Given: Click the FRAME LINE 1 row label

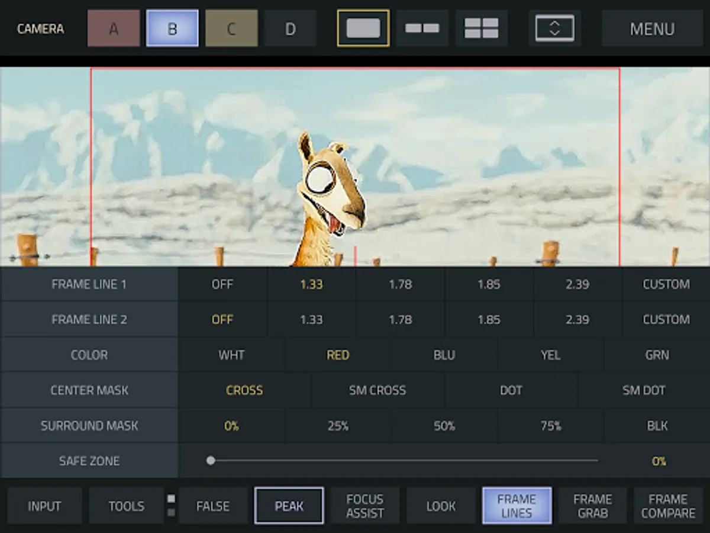Looking at the screenshot, I should pyautogui.click(x=89, y=284).
